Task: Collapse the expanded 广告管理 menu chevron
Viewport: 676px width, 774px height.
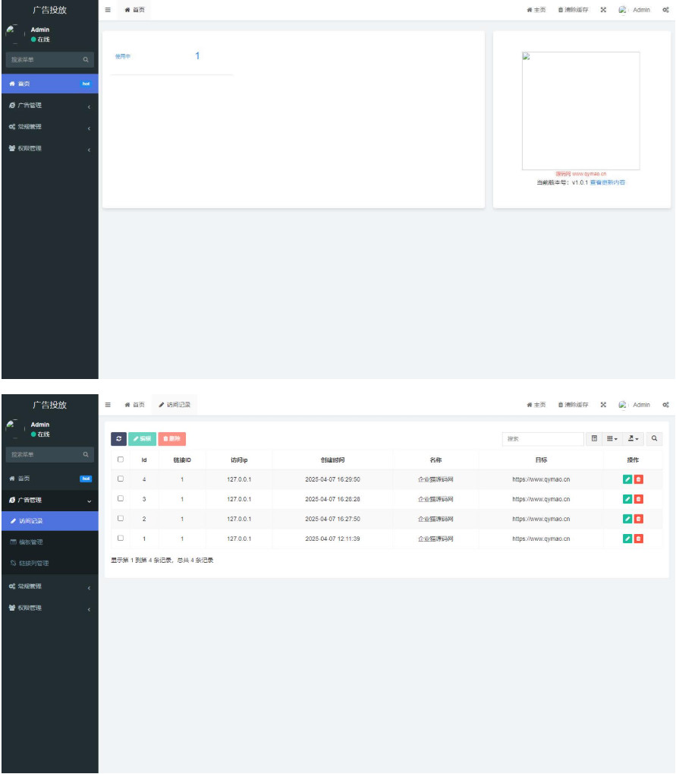Action: tap(90, 501)
